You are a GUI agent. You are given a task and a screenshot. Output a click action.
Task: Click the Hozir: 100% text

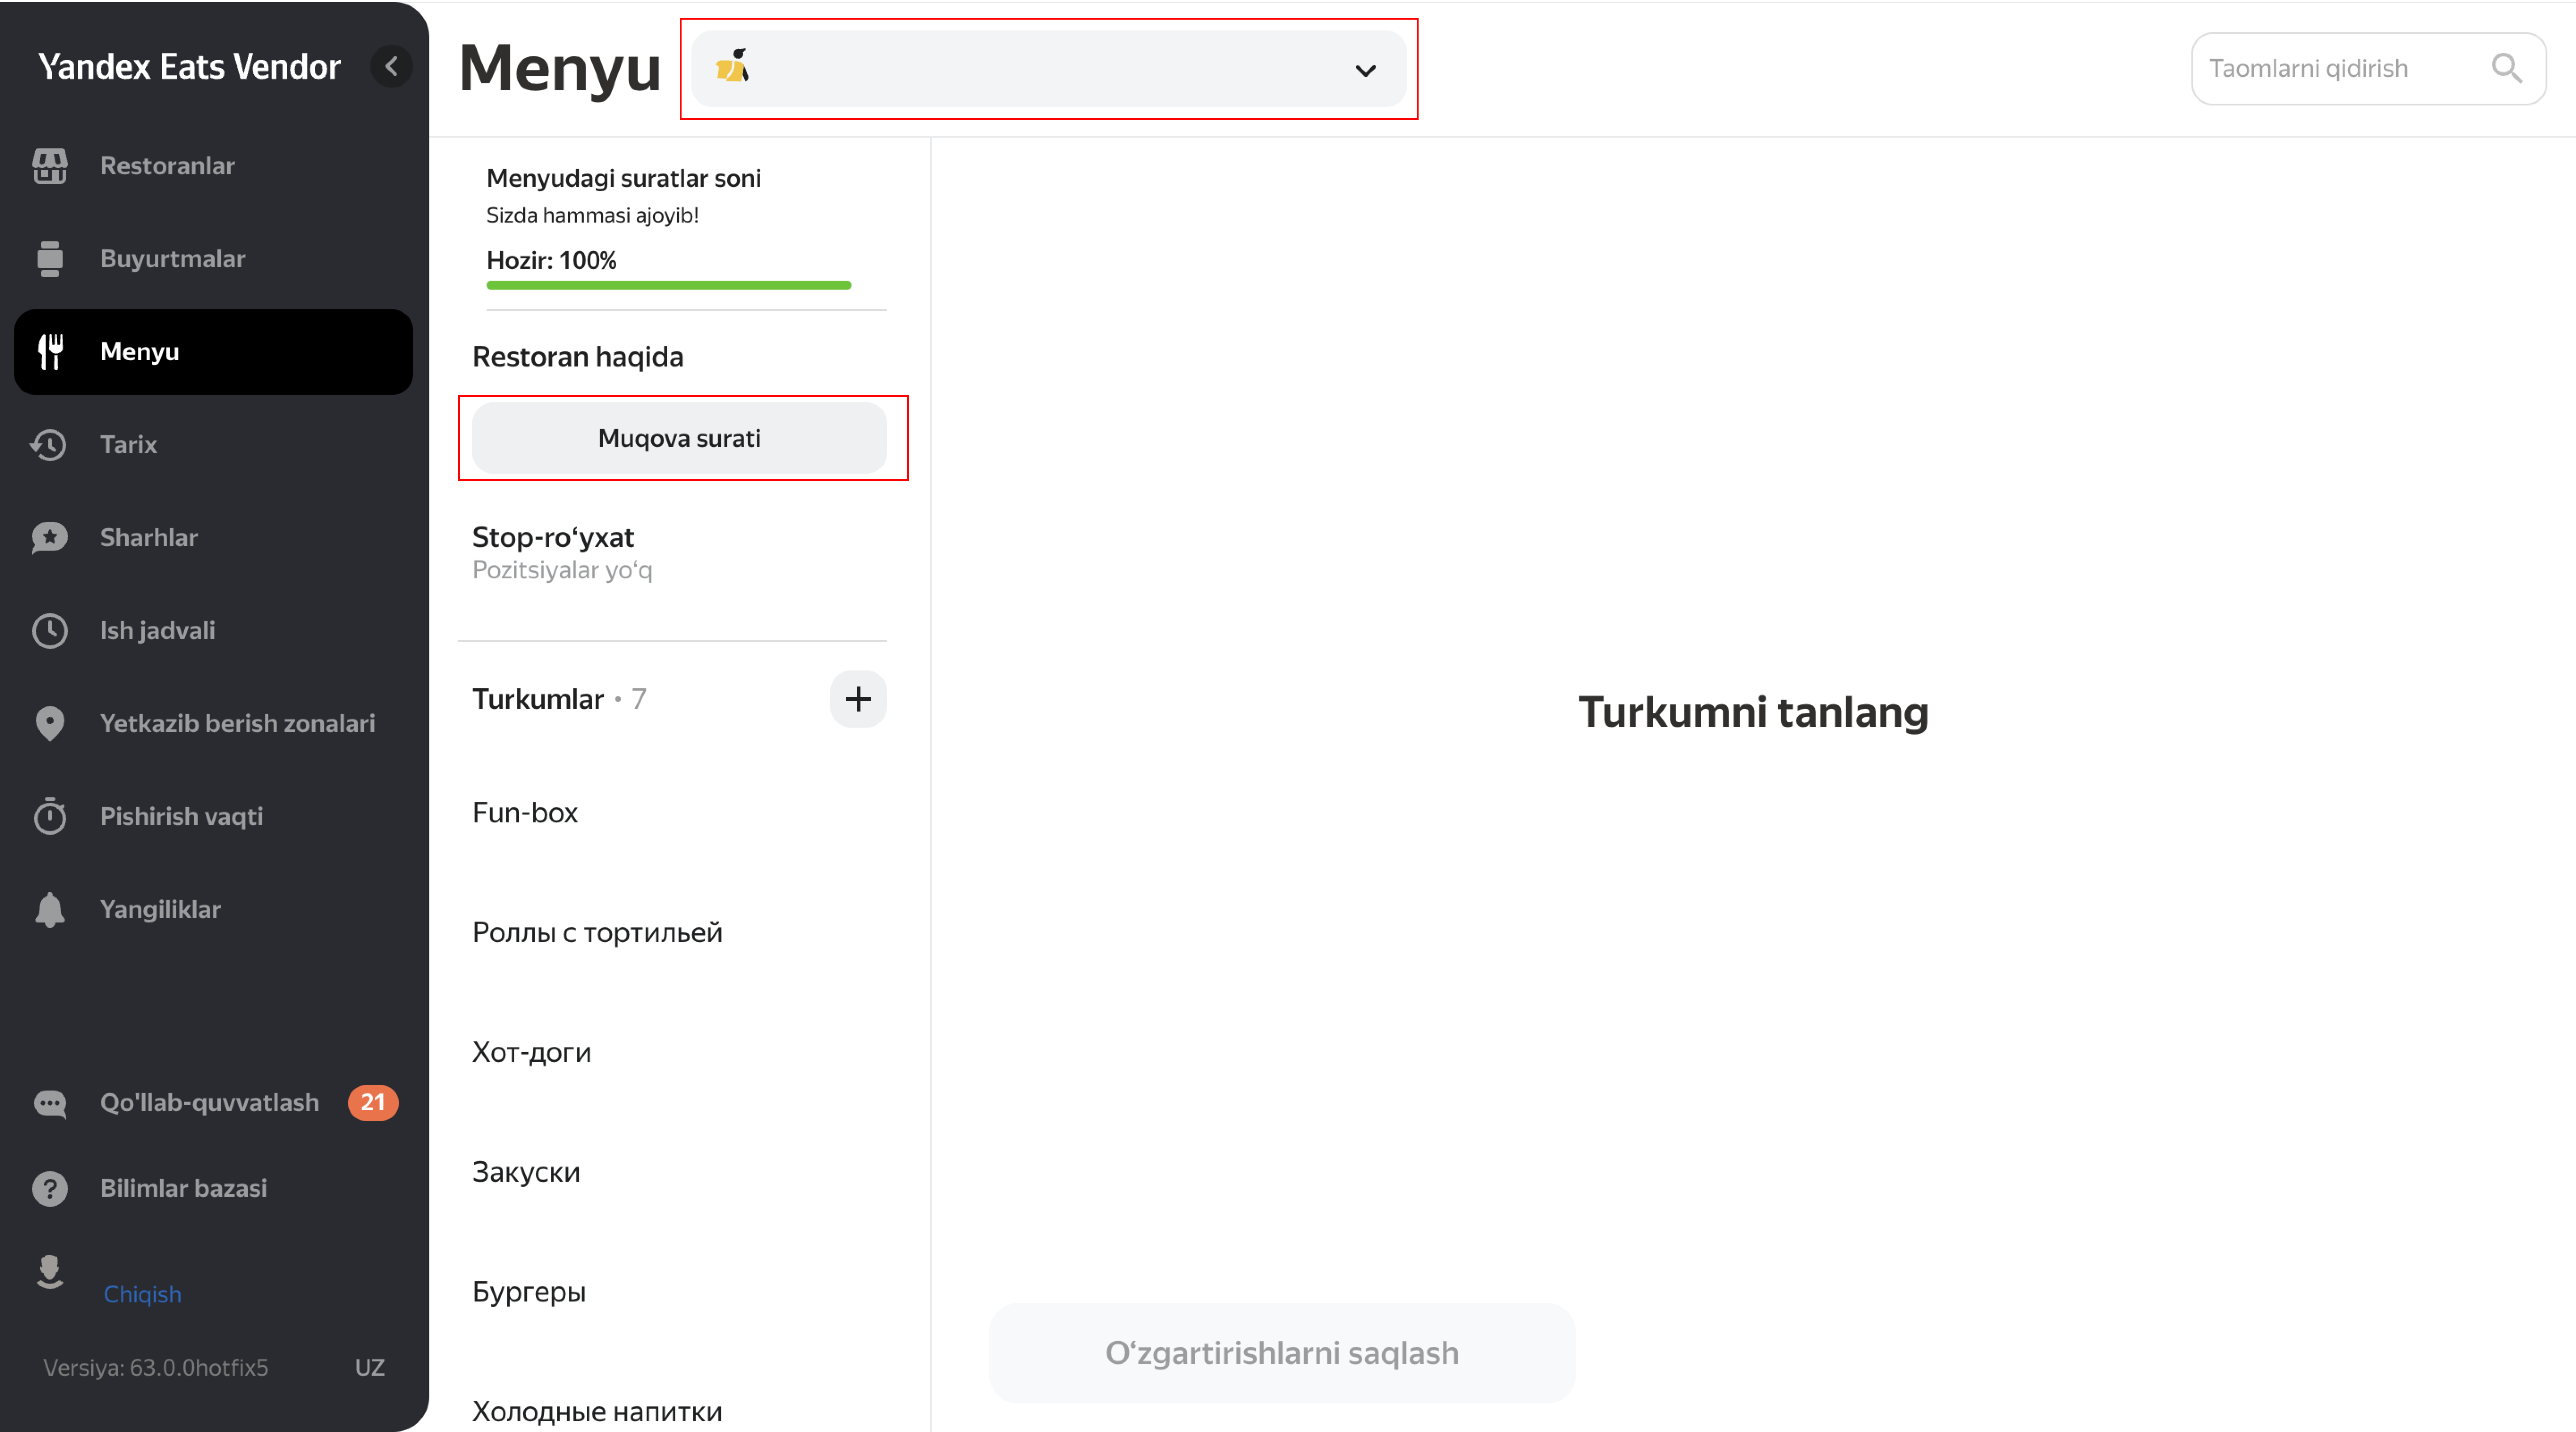[551, 261]
